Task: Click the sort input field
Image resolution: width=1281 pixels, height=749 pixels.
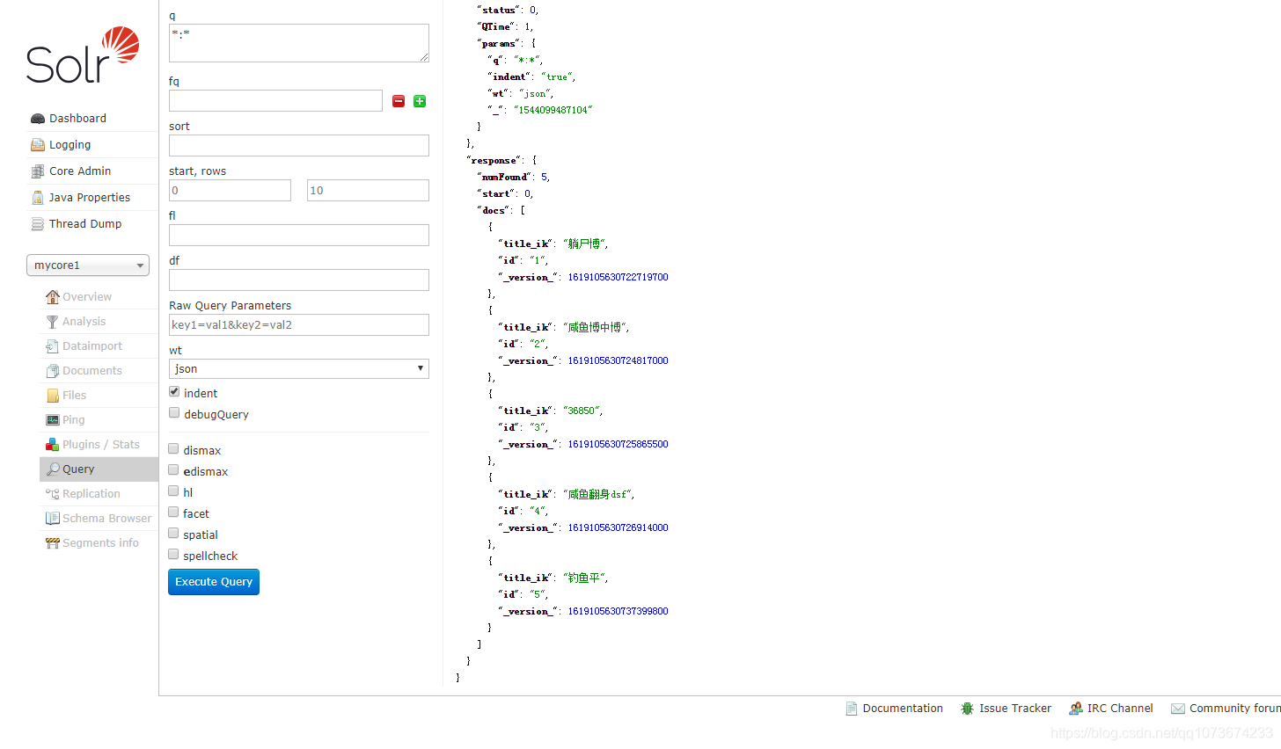Action: 299,145
